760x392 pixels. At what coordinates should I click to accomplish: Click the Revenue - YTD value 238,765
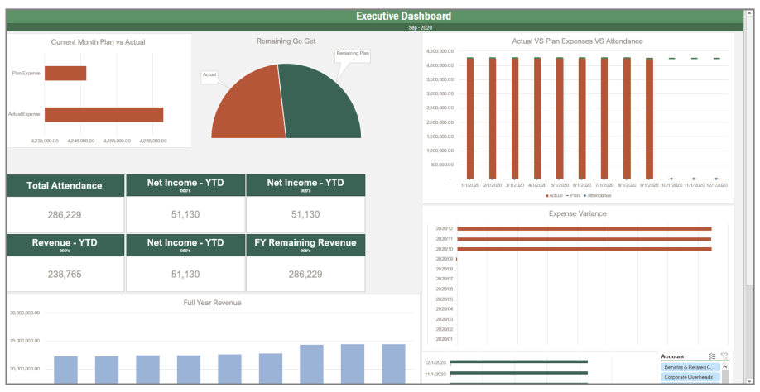(x=65, y=275)
